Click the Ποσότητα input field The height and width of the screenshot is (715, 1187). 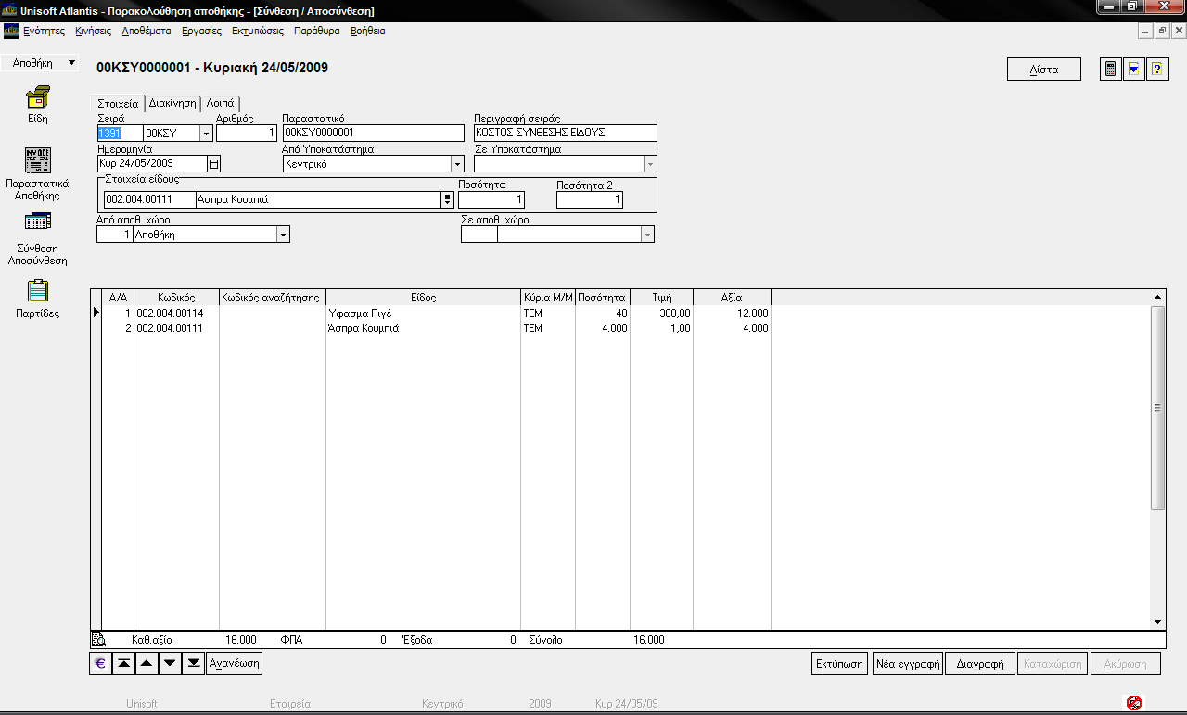coord(491,199)
